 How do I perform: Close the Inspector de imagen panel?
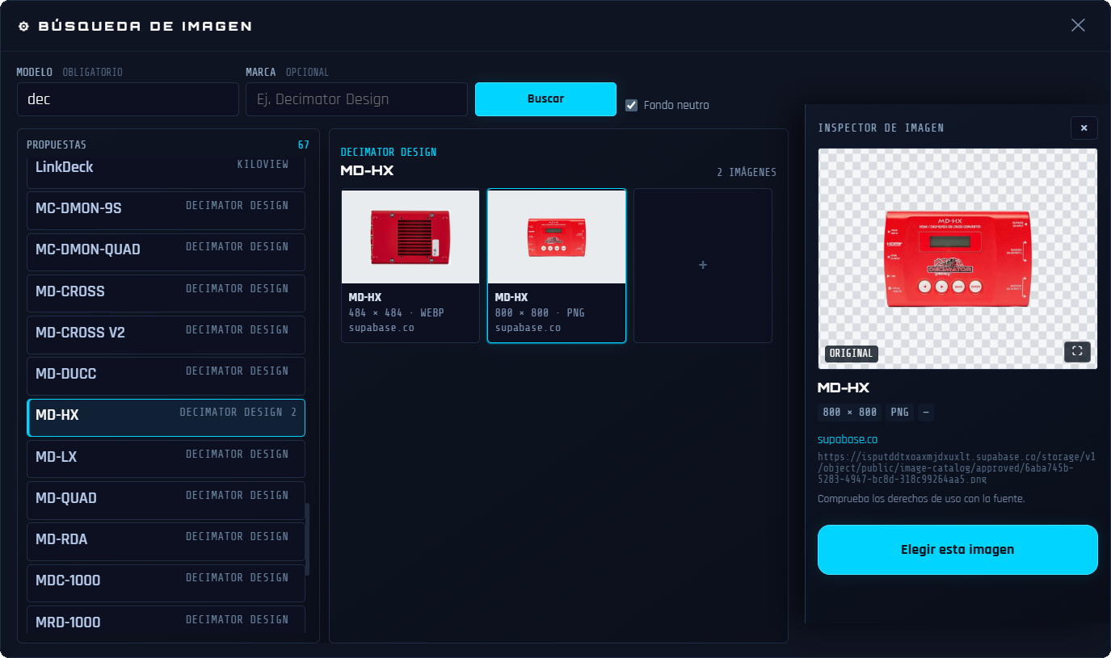coord(1084,128)
